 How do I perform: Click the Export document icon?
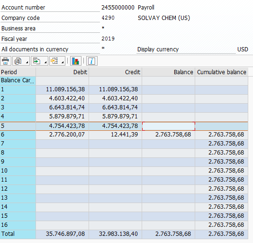(x=36, y=61)
